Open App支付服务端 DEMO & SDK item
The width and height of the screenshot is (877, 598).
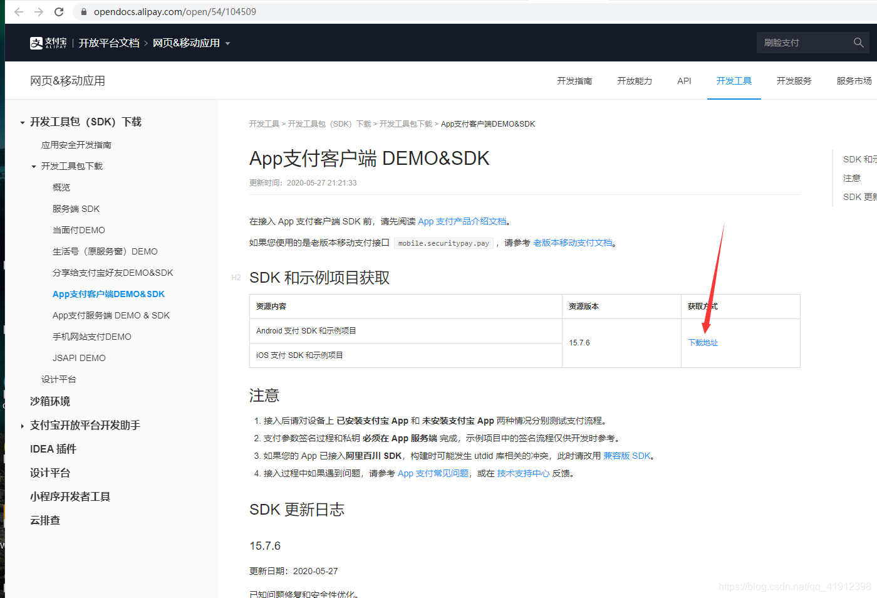[111, 315]
